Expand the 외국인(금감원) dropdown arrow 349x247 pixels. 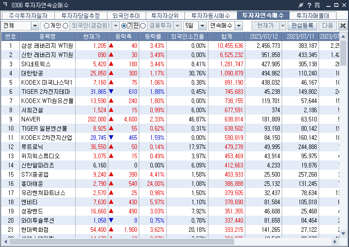pos(116,26)
